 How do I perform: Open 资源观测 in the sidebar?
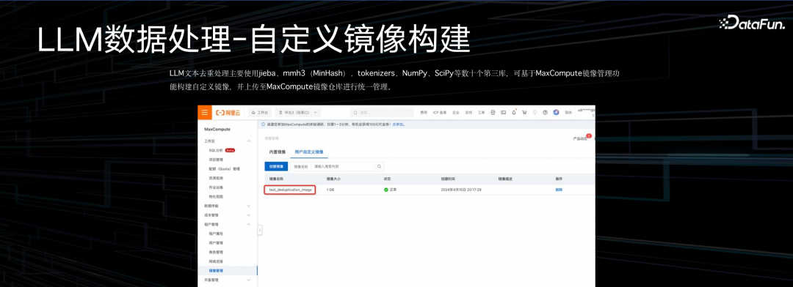click(215, 178)
